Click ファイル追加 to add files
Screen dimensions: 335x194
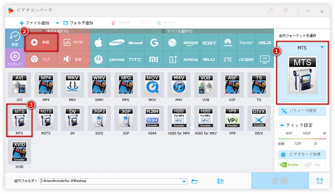point(34,23)
